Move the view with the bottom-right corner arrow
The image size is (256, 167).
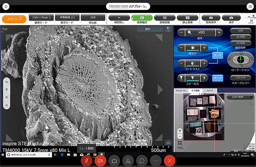pos(159,137)
